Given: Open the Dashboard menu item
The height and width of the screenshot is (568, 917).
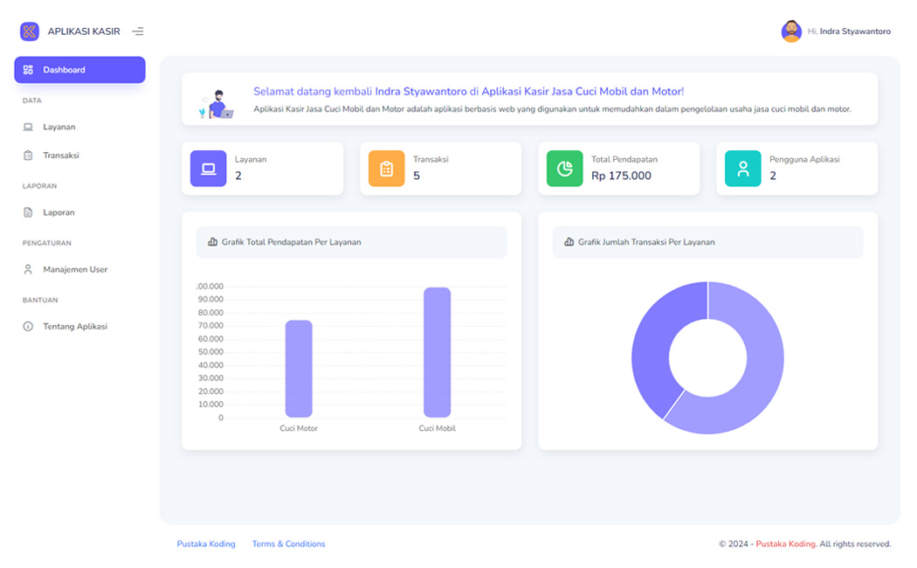Looking at the screenshot, I should (x=79, y=70).
